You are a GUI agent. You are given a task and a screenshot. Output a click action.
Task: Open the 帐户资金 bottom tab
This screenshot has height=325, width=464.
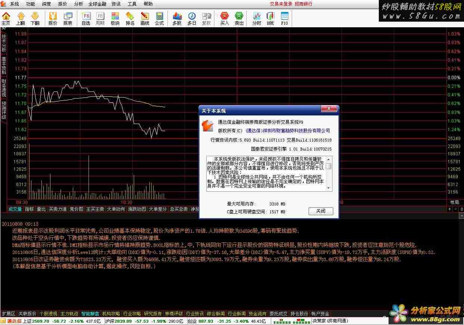click(x=321, y=314)
